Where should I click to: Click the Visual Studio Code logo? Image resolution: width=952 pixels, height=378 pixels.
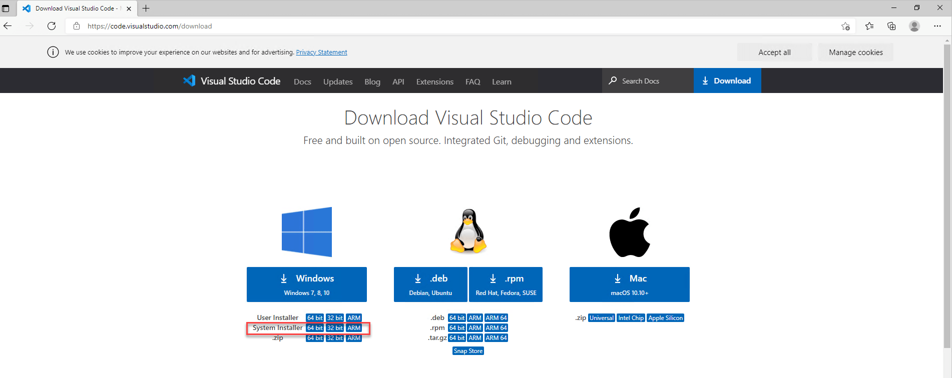coord(231,81)
